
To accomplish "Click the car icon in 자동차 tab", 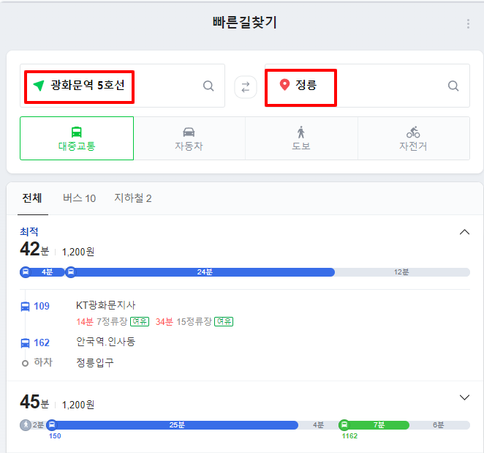I will (189, 132).
